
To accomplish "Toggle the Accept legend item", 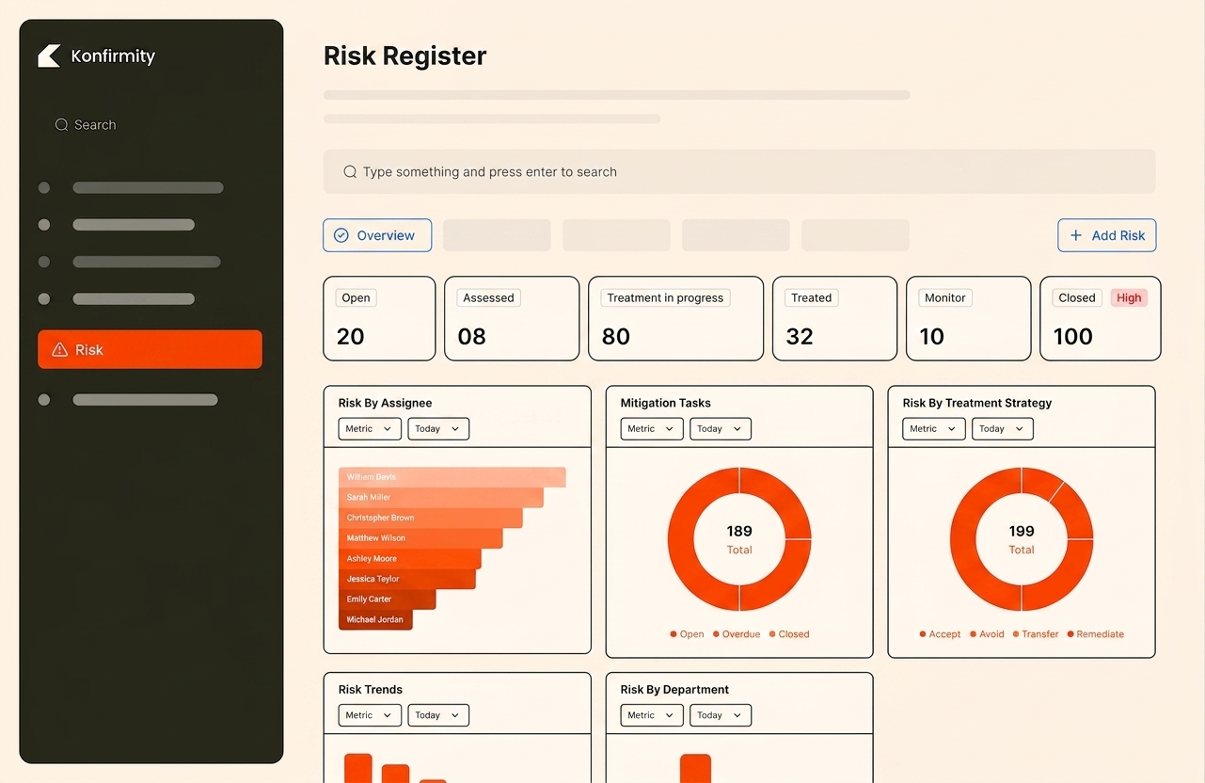I will click(x=941, y=634).
